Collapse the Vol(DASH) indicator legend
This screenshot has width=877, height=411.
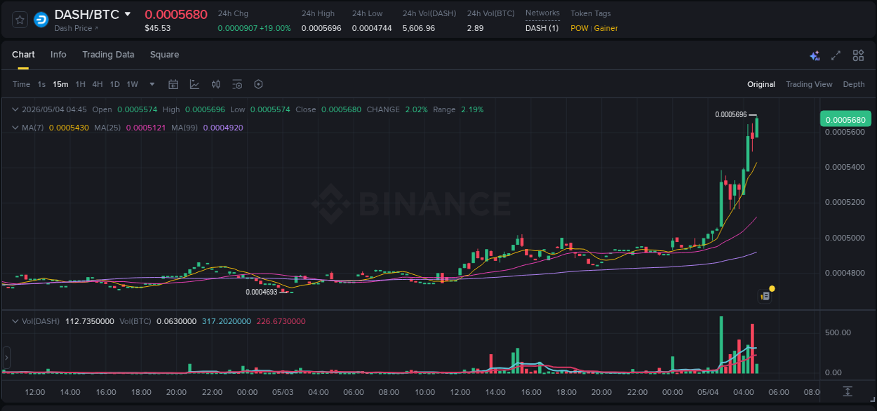point(15,321)
